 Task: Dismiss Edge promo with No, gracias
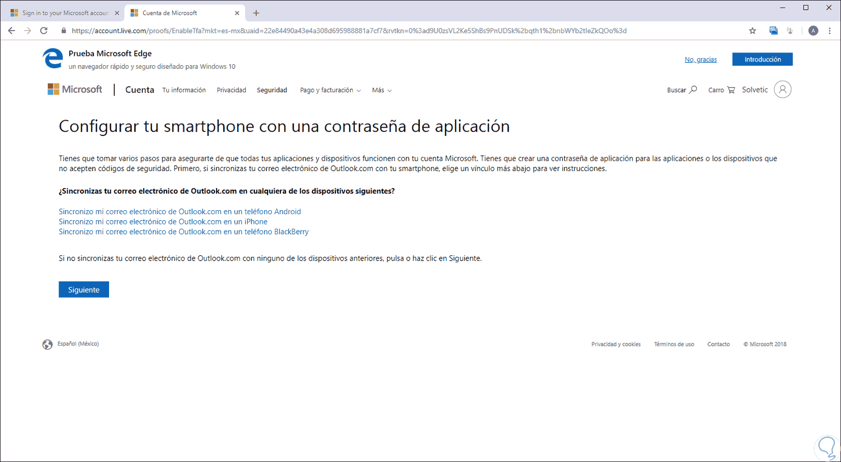[700, 60]
